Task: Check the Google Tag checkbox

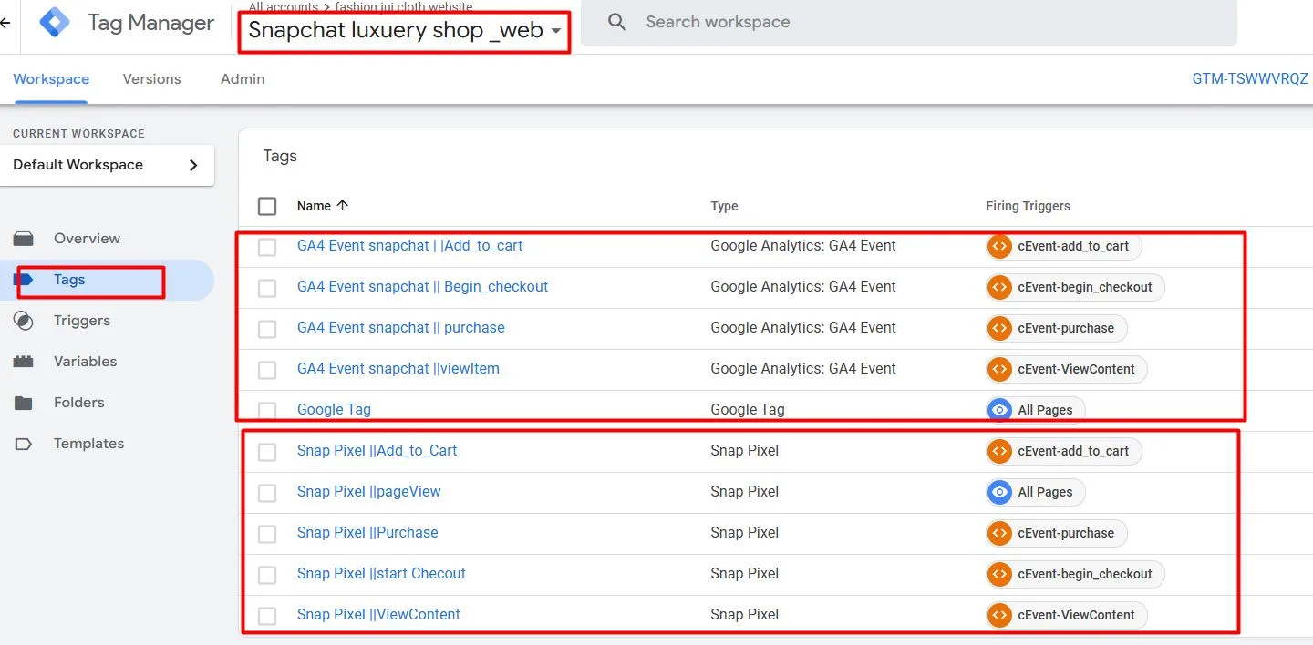Action: (x=267, y=411)
